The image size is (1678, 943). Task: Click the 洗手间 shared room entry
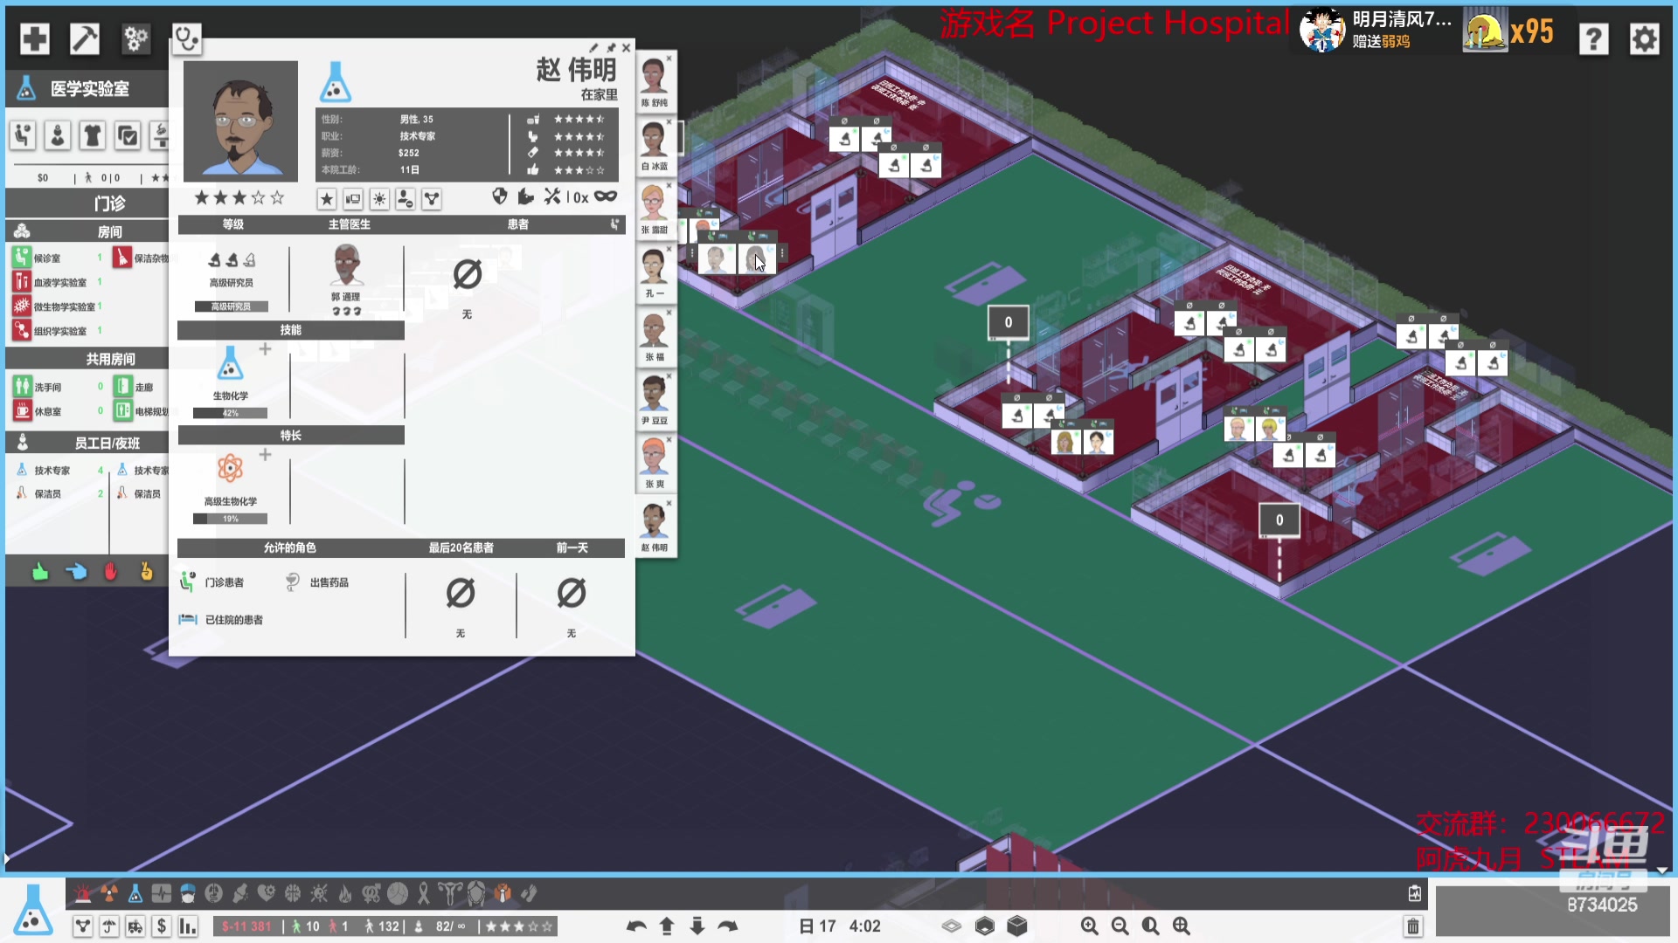tap(57, 386)
